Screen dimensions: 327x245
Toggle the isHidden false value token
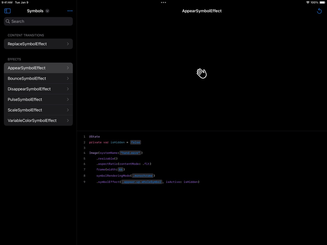tap(135, 142)
